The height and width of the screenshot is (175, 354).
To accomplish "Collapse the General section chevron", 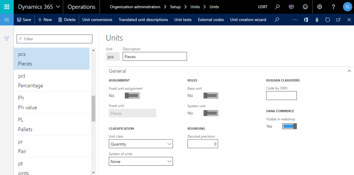I will pyautogui.click(x=349, y=71).
